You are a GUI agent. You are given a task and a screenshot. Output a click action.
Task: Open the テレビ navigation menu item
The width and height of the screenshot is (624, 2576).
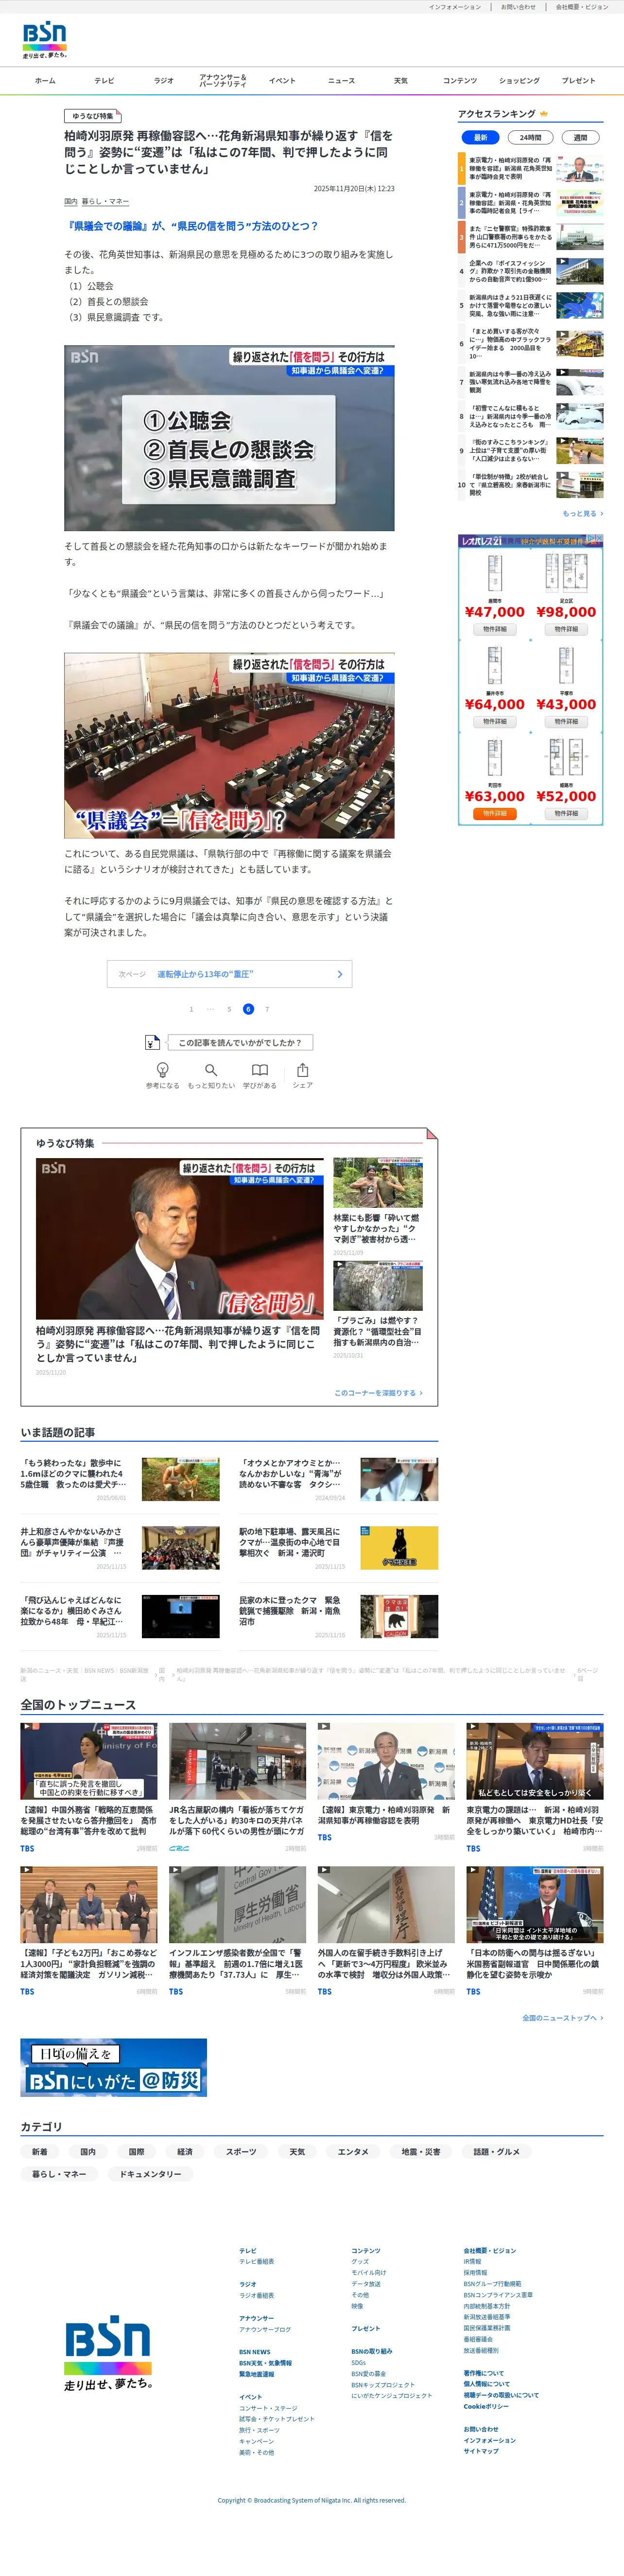(x=105, y=81)
